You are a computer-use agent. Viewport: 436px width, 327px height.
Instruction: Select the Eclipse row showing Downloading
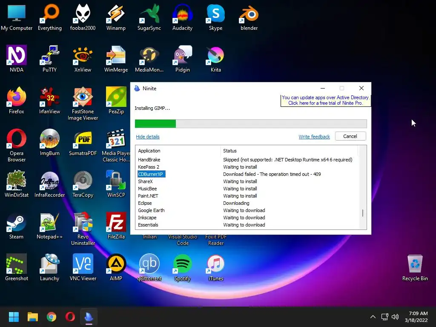[248, 203]
